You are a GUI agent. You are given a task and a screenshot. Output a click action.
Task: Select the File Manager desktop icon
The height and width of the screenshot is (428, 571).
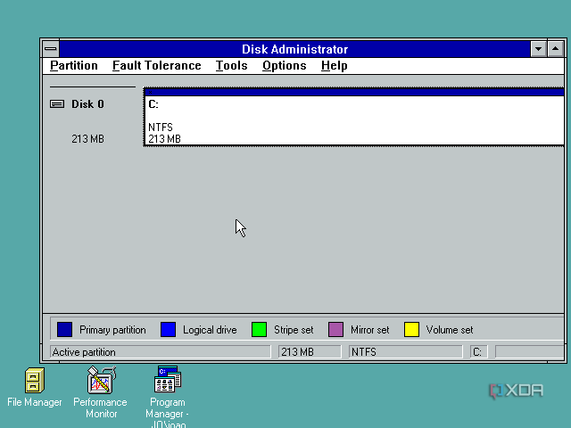point(35,380)
